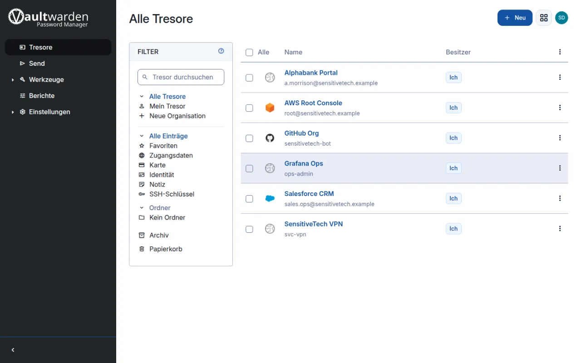Click the Besitzer column header
581x363 pixels.
coord(458,52)
